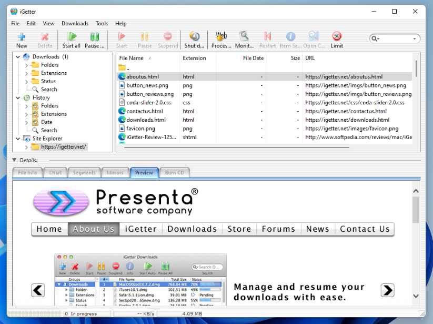
Task: Click Home in the preview navigation
Action: tap(49, 229)
